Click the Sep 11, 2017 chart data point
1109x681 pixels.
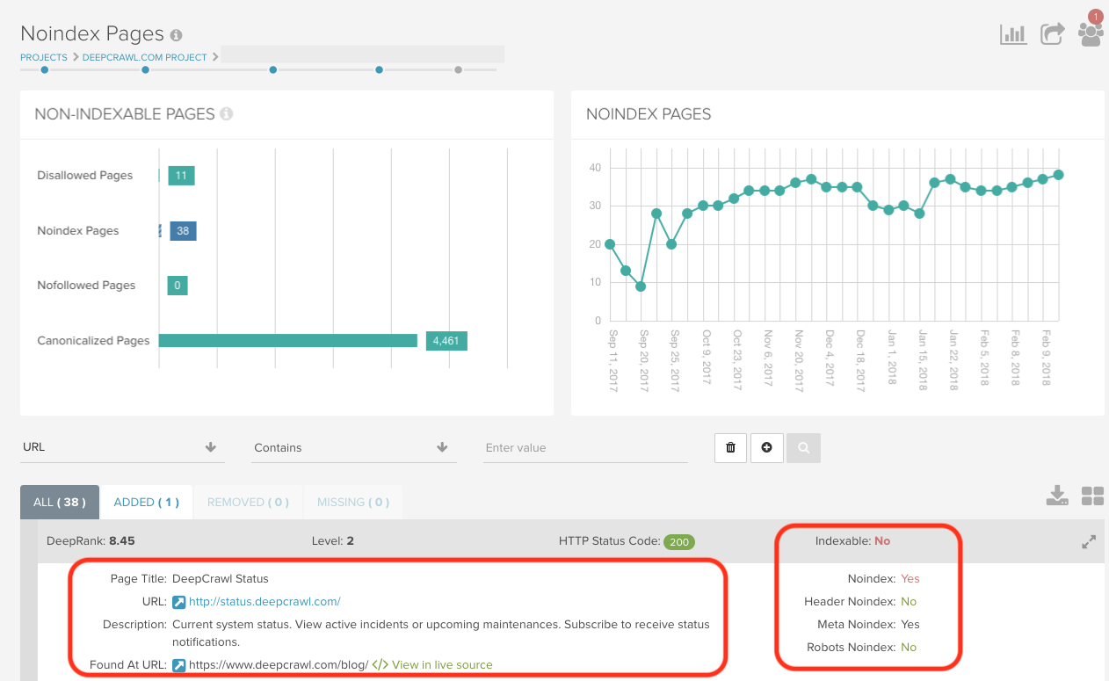pyautogui.click(x=610, y=244)
